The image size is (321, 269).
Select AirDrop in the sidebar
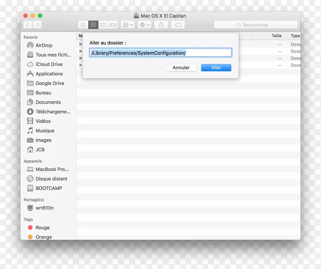click(44, 45)
